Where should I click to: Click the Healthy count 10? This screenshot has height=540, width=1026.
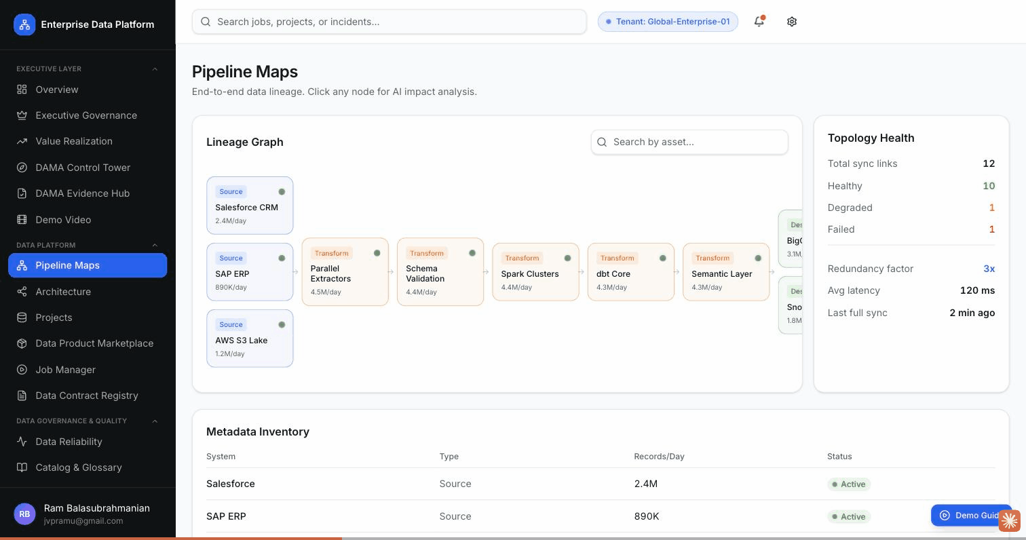click(x=989, y=186)
